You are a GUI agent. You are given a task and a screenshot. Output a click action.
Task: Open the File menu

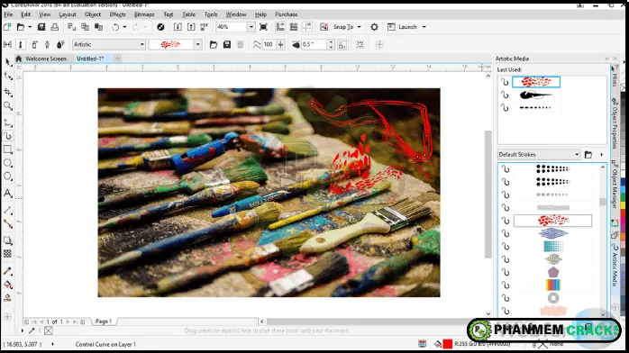8,14
